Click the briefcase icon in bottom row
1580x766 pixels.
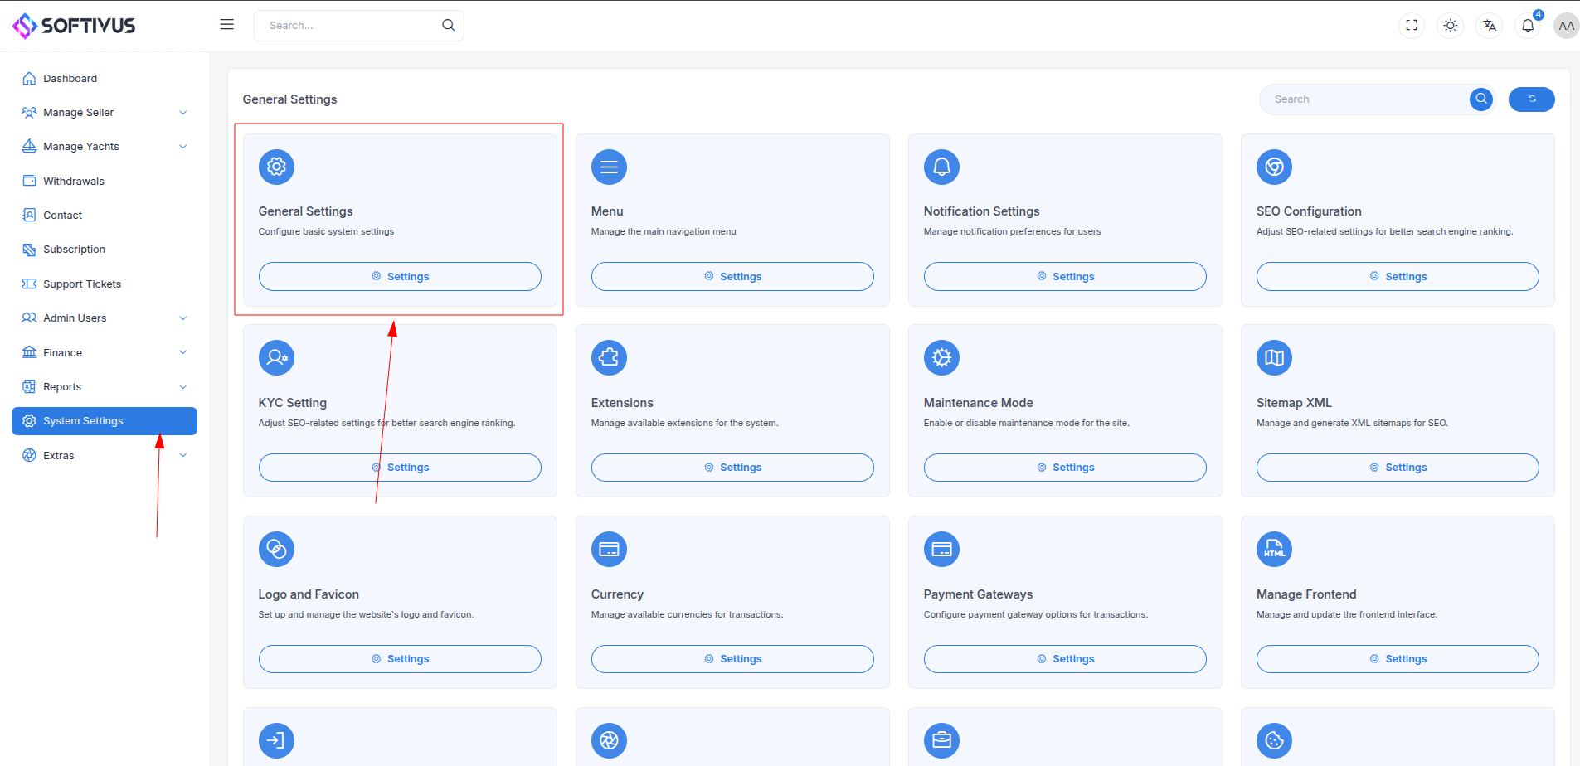(x=941, y=740)
